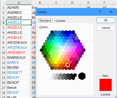Screen dimensions: 117x98
Task: Switch to the Custom tab
Action: click(60, 21)
